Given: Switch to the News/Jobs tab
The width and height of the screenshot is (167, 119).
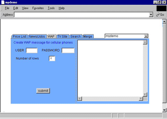Looking at the screenshot, I should tap(37, 37).
